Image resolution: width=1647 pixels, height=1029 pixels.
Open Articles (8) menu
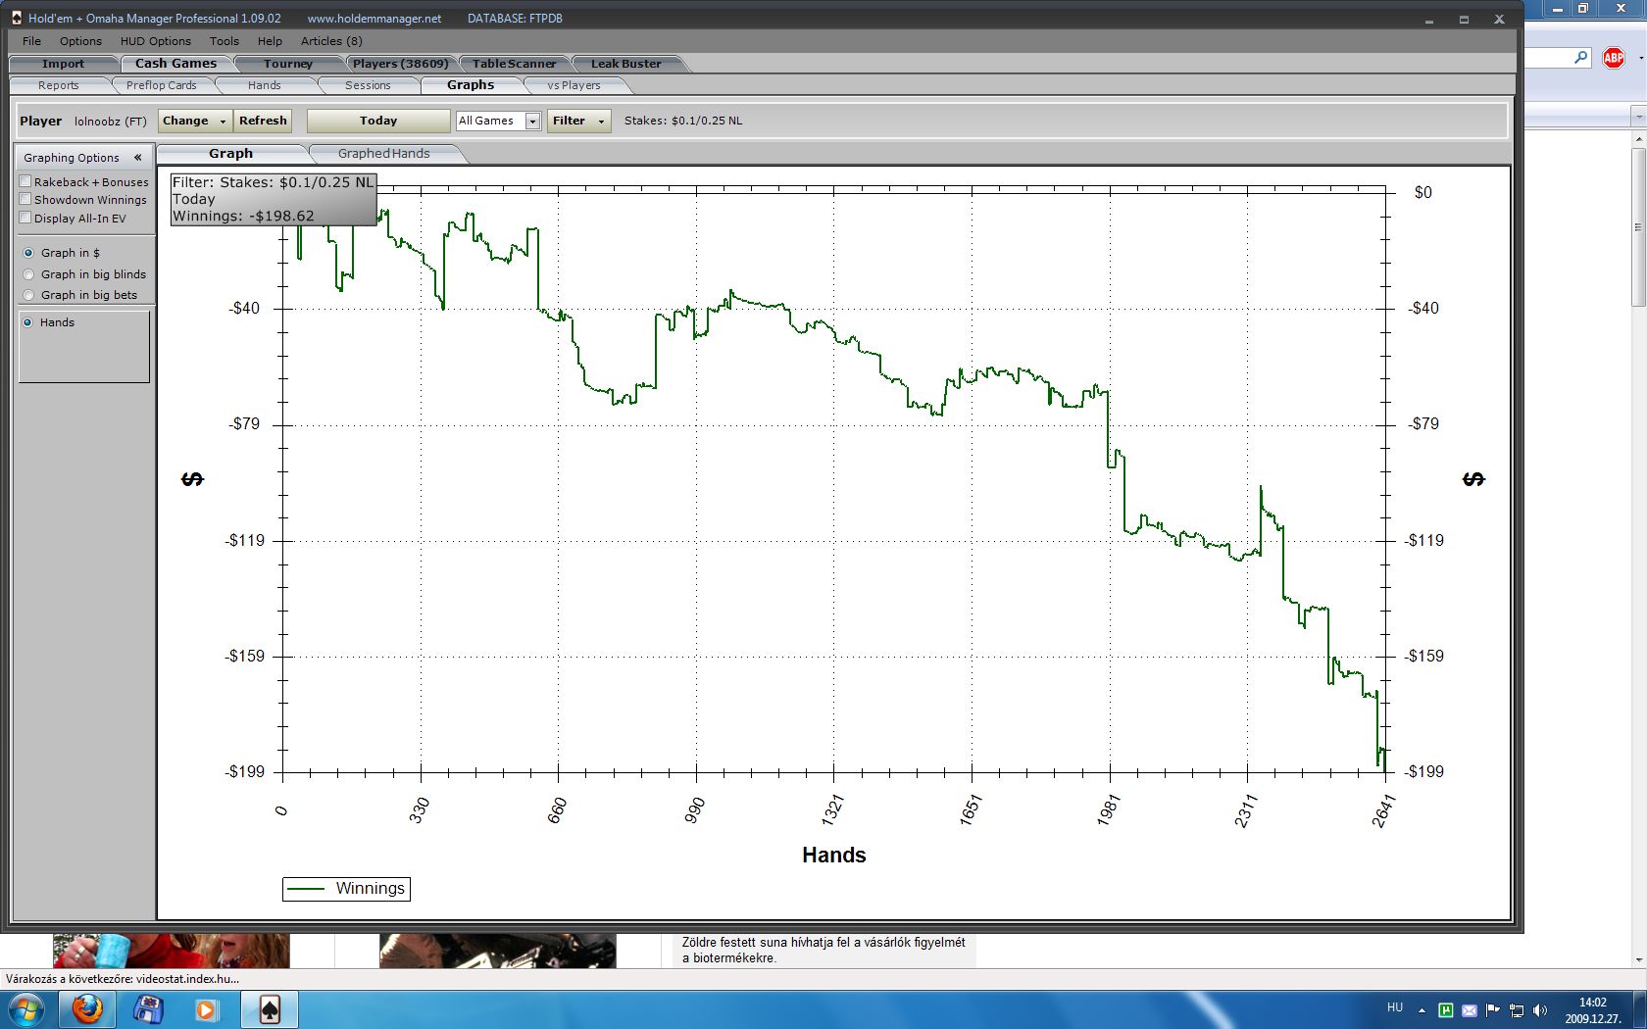[x=331, y=41]
